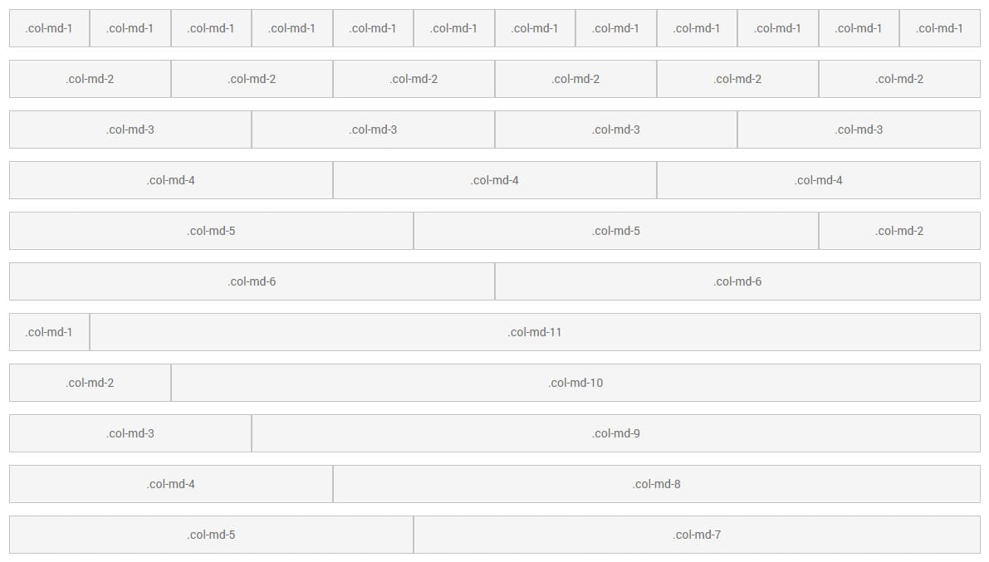This screenshot has width=989, height=562.
Task: Select the .col-md-8 cell
Action: 656,484
